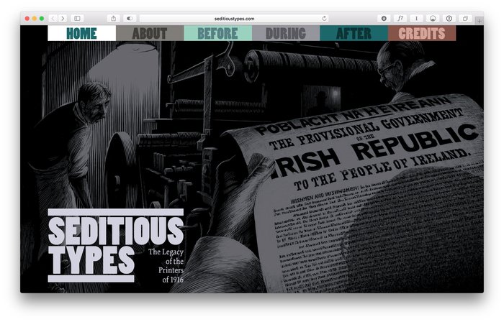The width and height of the screenshot is (504, 322).
Task: Open a new tab with plus button
Action: (x=480, y=21)
